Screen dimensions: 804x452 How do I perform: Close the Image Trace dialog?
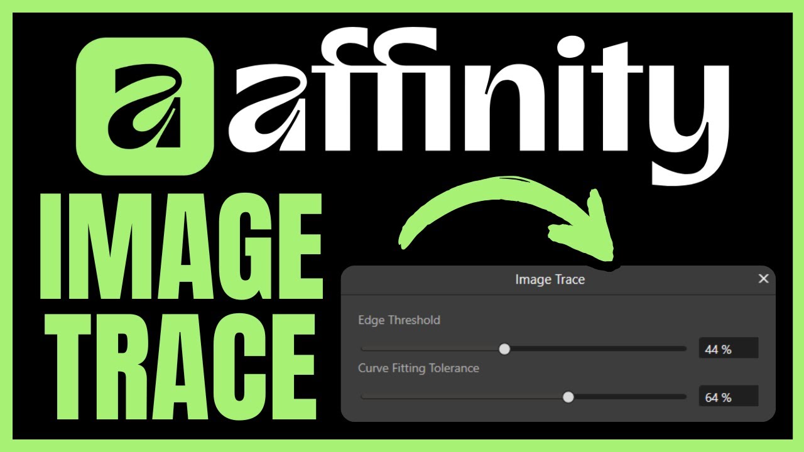pos(763,278)
